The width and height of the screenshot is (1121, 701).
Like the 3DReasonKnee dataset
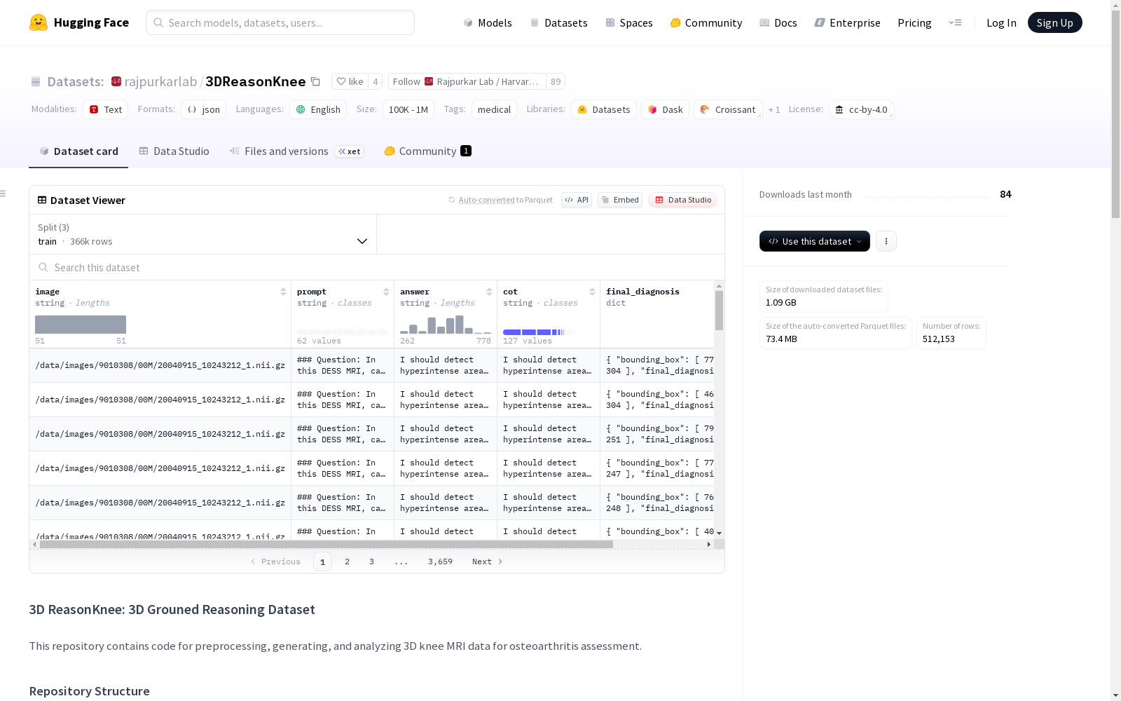click(x=350, y=81)
